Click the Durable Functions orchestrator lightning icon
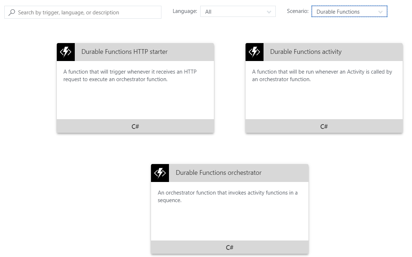The height and width of the screenshot is (257, 412). click(x=160, y=173)
